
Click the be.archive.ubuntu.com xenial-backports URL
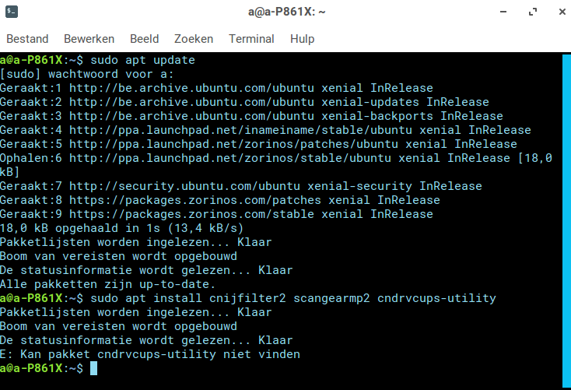pyautogui.click(x=192, y=116)
